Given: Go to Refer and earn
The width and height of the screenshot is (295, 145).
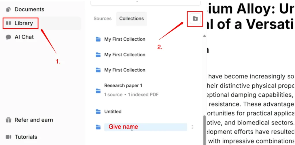Looking at the screenshot, I should (34, 120).
